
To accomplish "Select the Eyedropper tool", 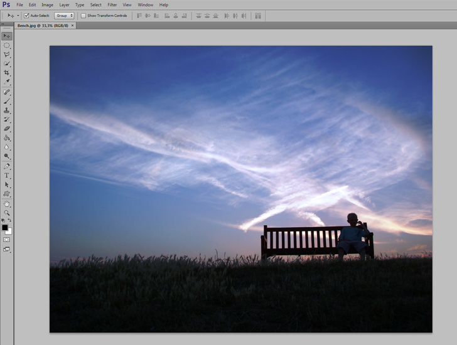I will [7, 82].
